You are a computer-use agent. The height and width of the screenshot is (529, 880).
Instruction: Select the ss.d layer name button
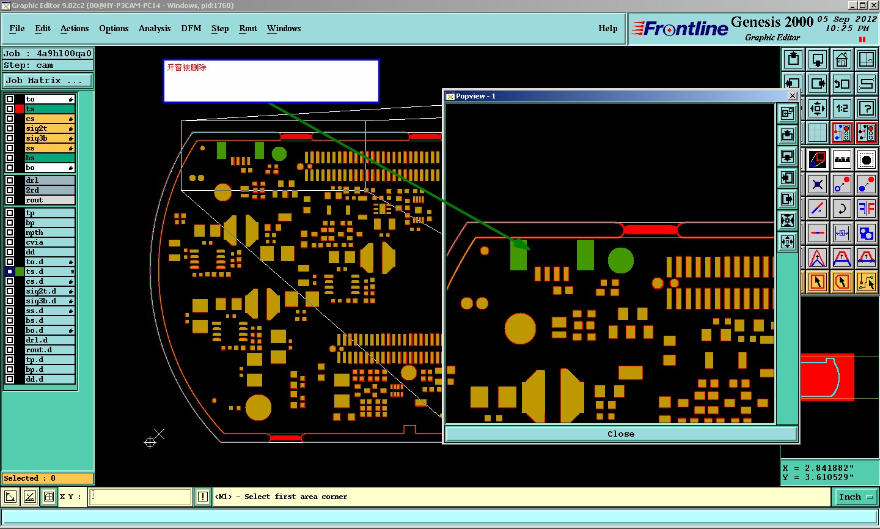(x=50, y=311)
